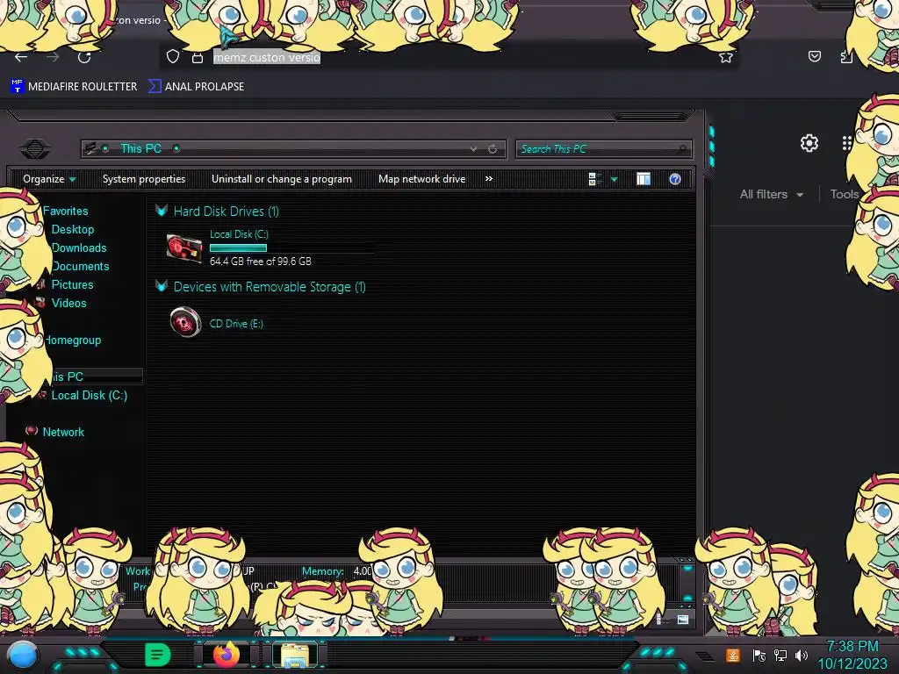Show more toolbar commands chevron
Image resolution: width=899 pixels, height=674 pixels.
click(488, 179)
